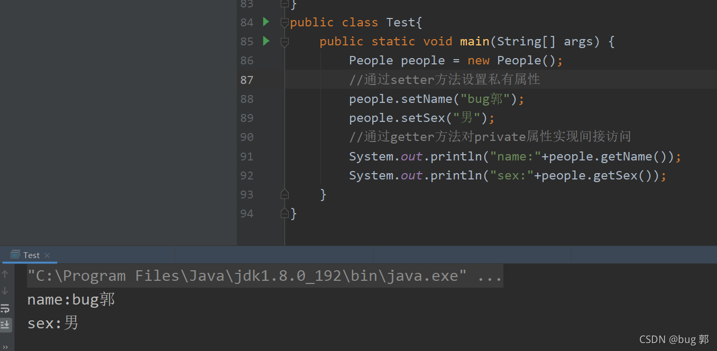Click line number 91 in gutter

click(247, 156)
